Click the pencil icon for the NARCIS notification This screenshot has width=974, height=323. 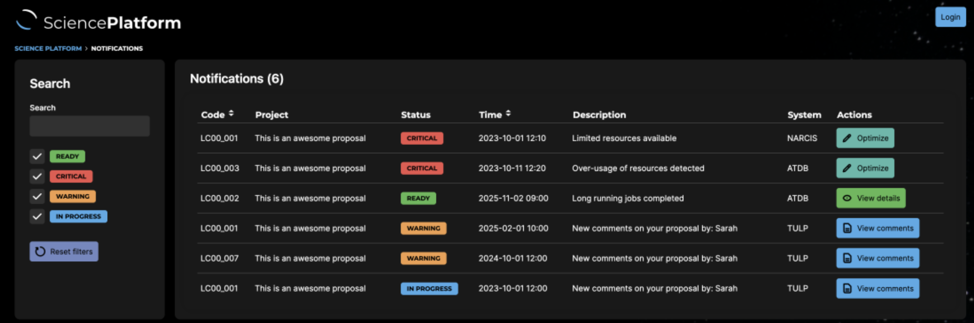pyautogui.click(x=847, y=138)
